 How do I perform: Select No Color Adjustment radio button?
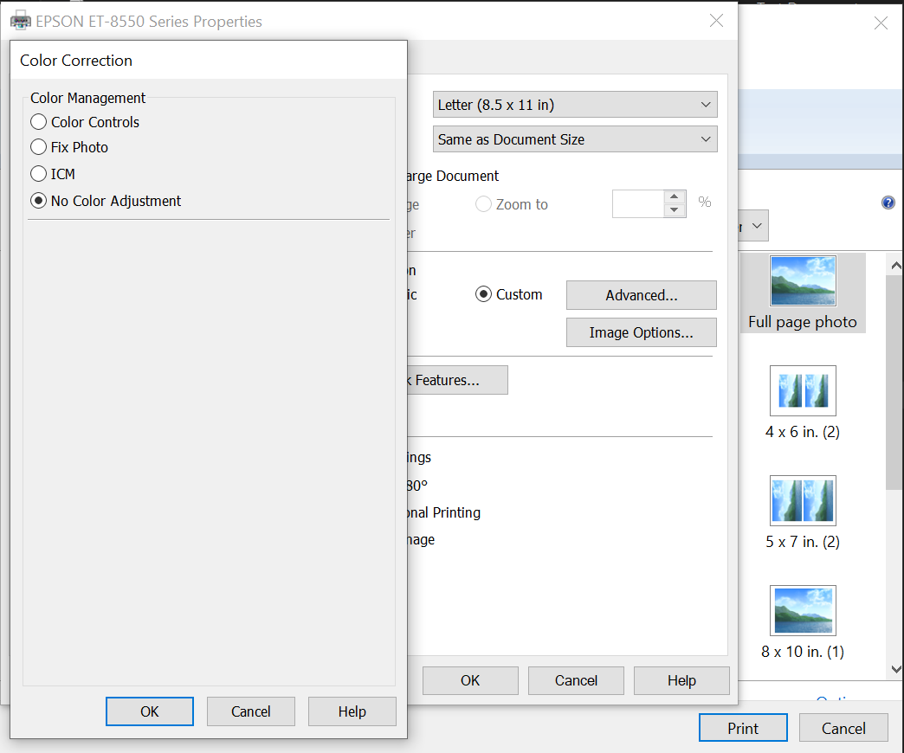tap(39, 201)
